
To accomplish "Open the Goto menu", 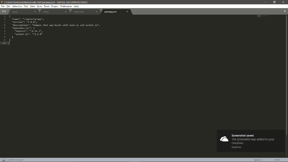I will click(39, 6).
